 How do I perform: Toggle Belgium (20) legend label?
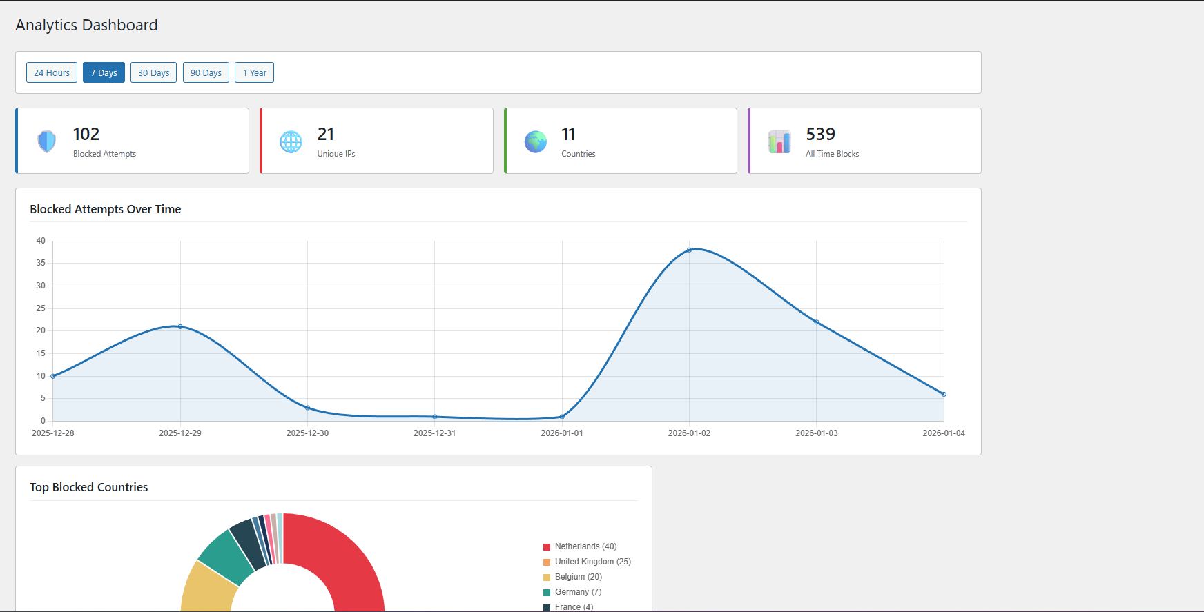(579, 577)
